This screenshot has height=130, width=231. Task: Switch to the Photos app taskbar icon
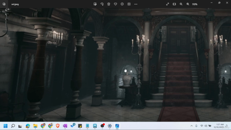click(117, 126)
